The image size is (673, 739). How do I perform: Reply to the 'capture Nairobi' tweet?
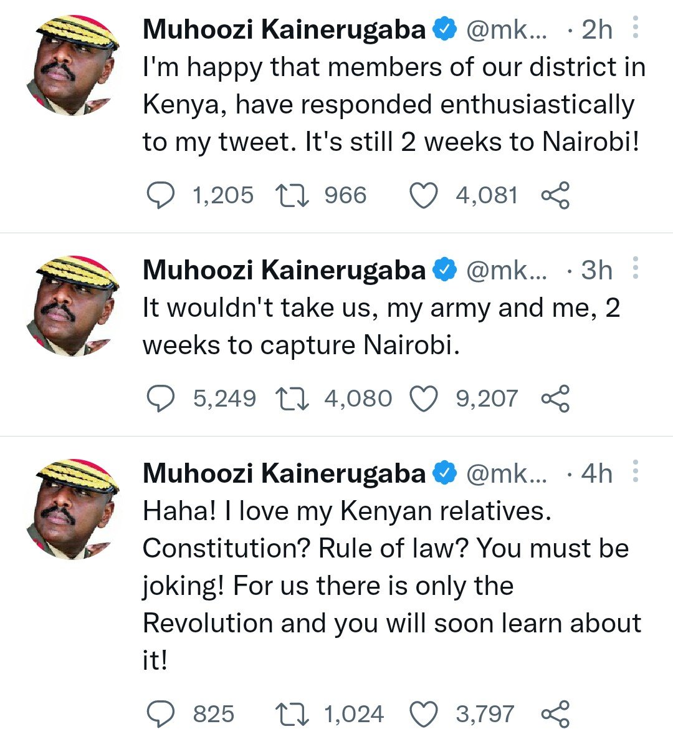coord(161,398)
